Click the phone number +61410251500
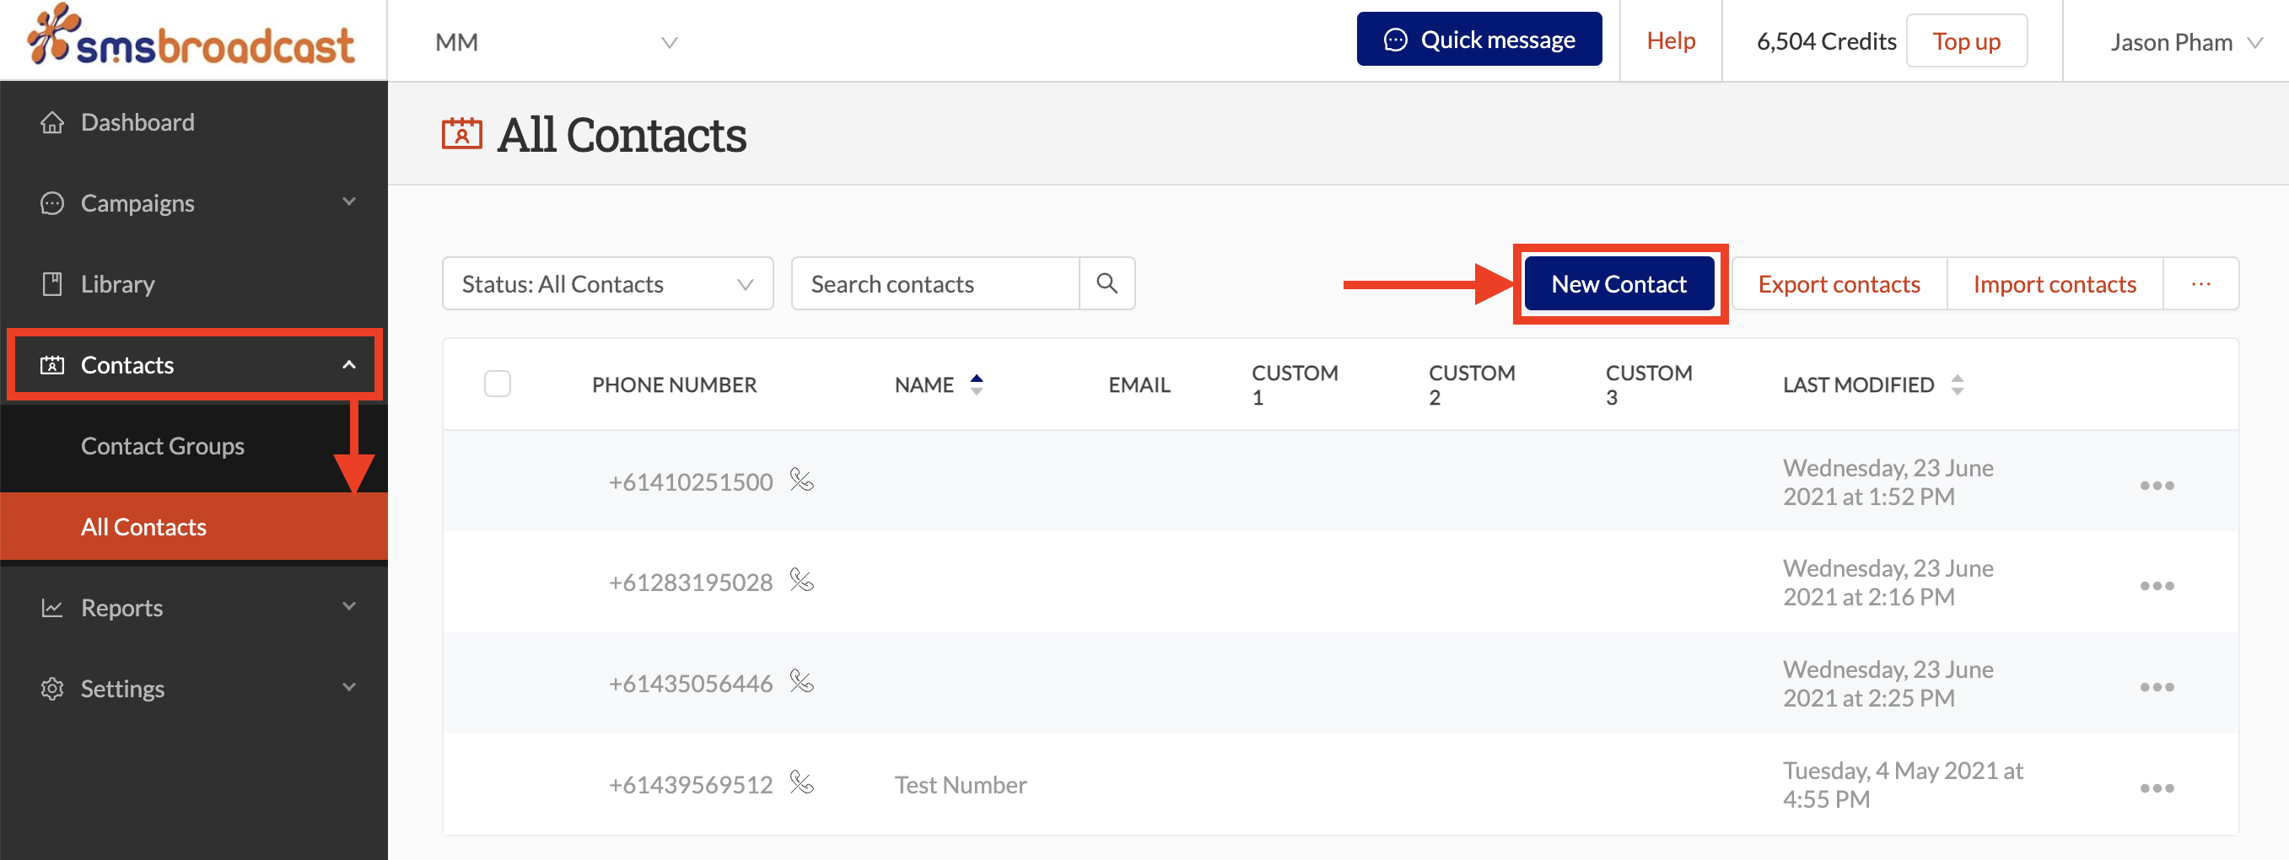Screen dimensions: 2289x860 pyautogui.click(x=691, y=481)
